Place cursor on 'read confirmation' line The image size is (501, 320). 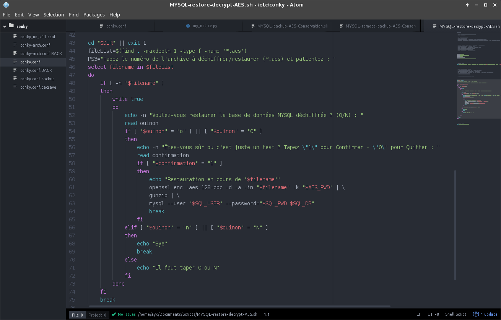click(x=163, y=155)
